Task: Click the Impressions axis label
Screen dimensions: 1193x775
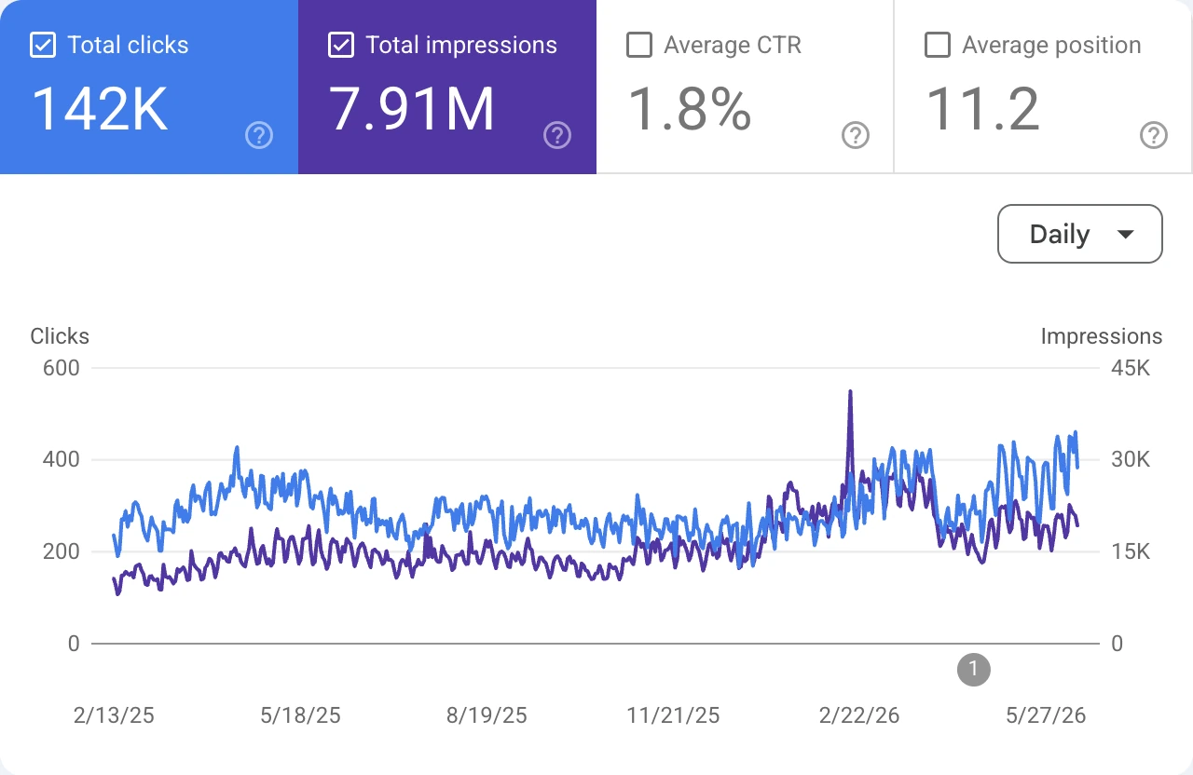Action: 1102,336
